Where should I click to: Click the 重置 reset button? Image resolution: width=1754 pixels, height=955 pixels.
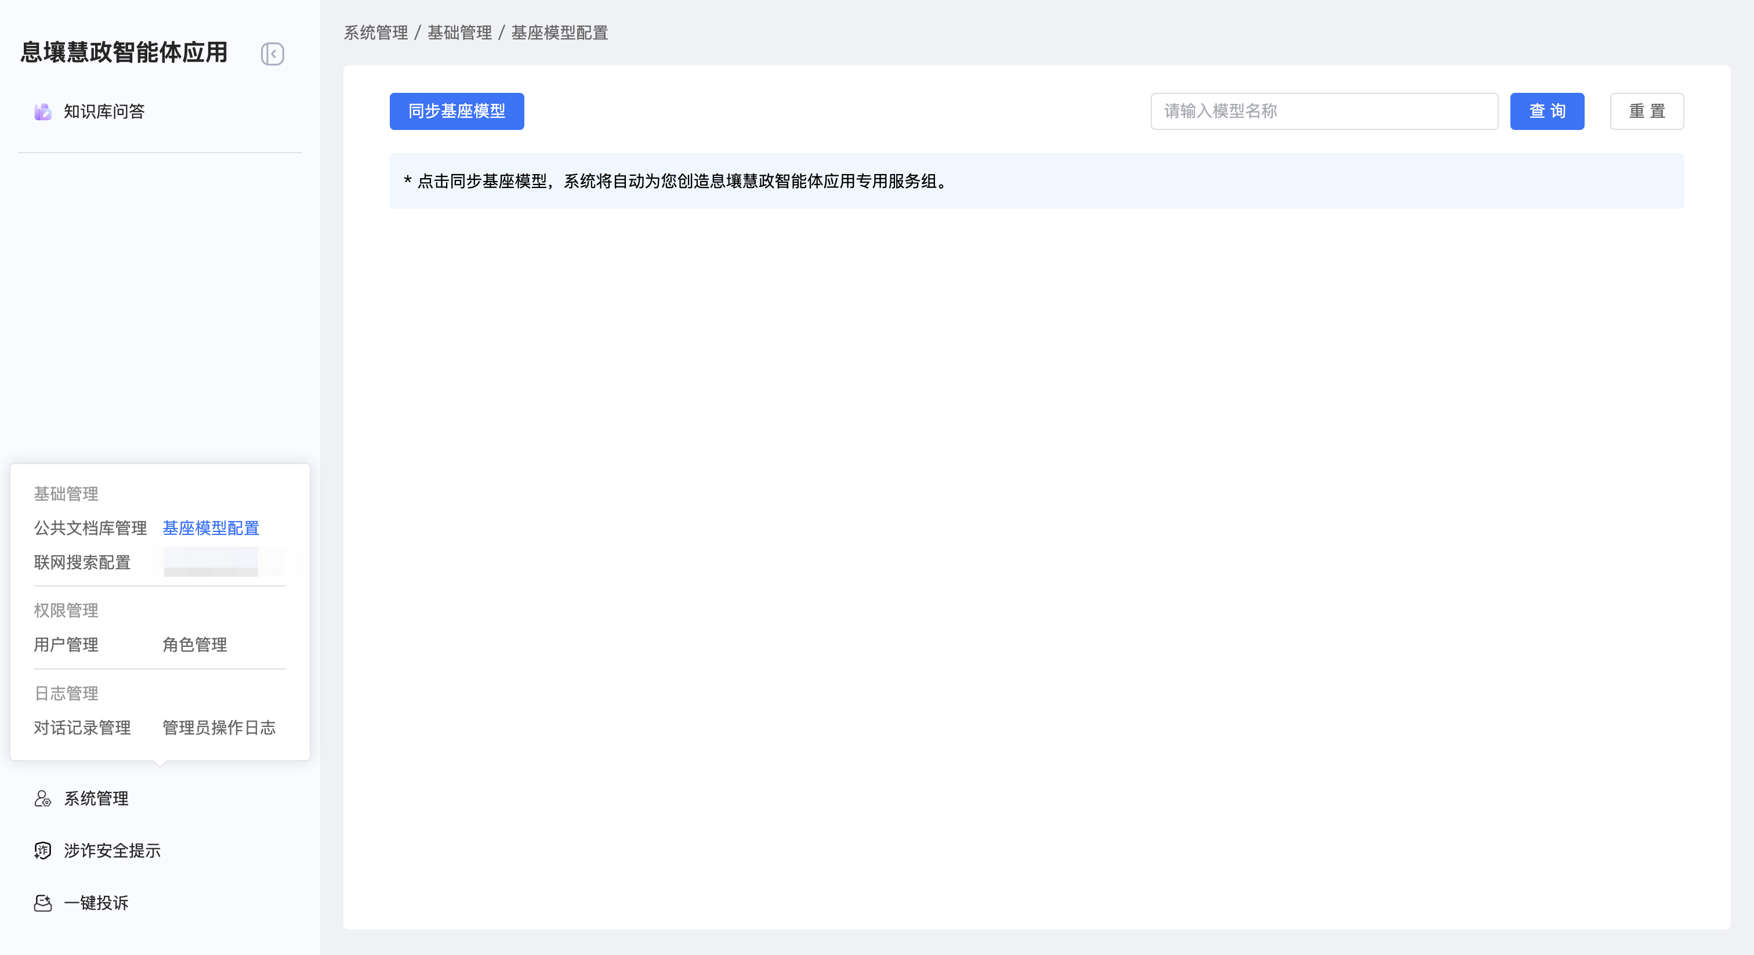tap(1647, 111)
